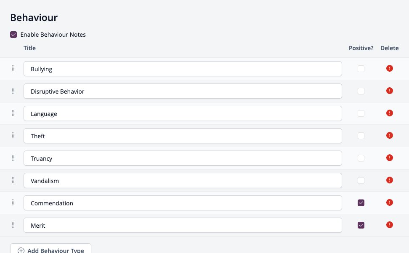Disable the Enable Behaviour Notes checkbox
Viewport: 409px width, 253px height.
[13, 35]
